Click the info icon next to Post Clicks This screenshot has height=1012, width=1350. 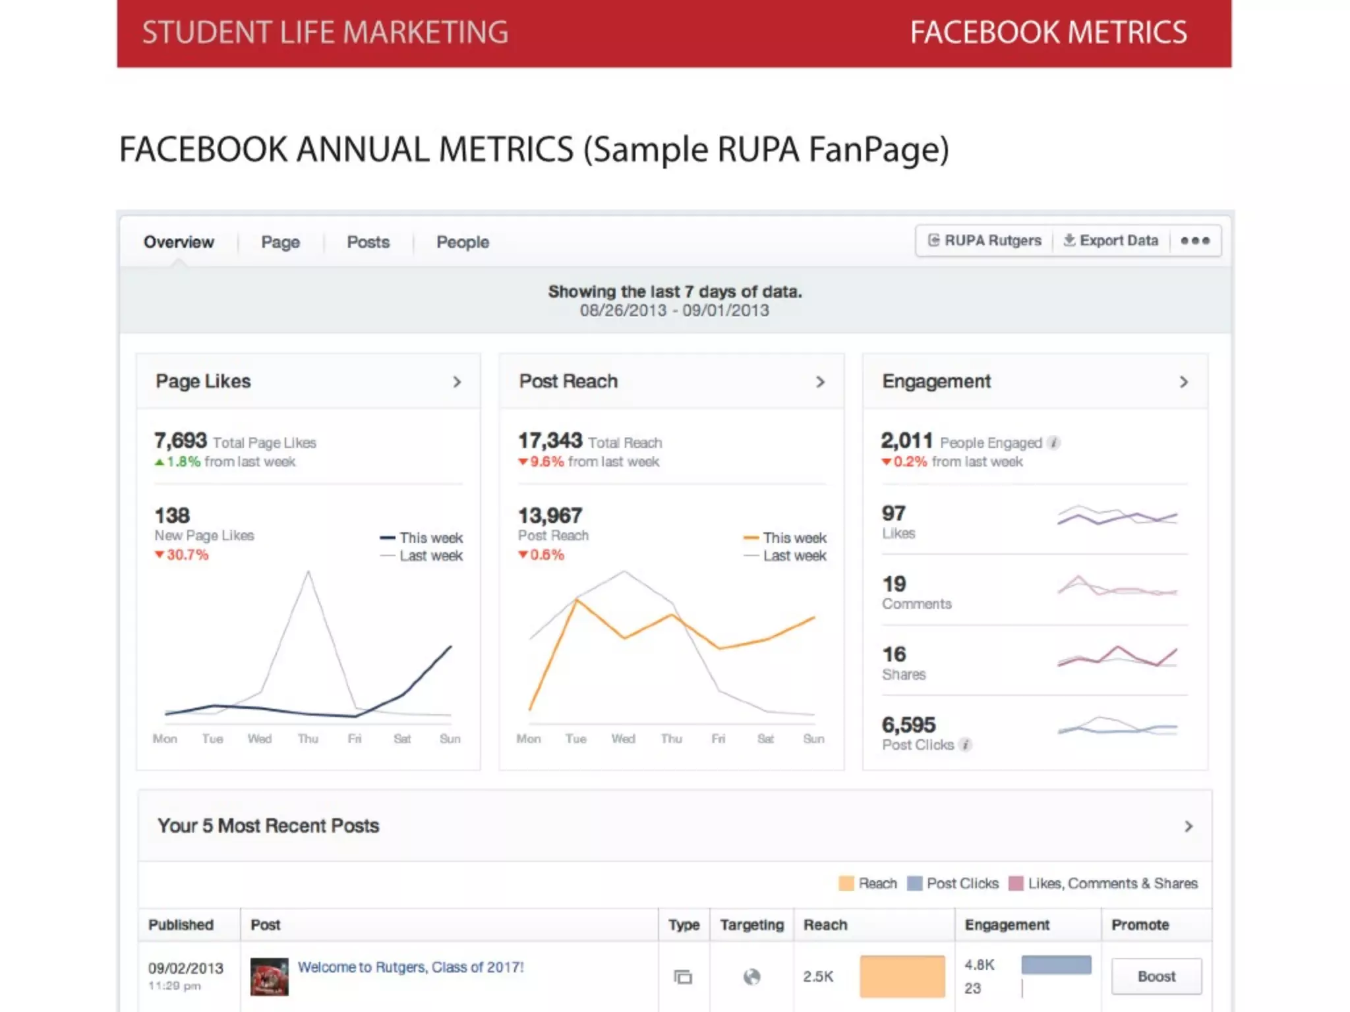965,745
